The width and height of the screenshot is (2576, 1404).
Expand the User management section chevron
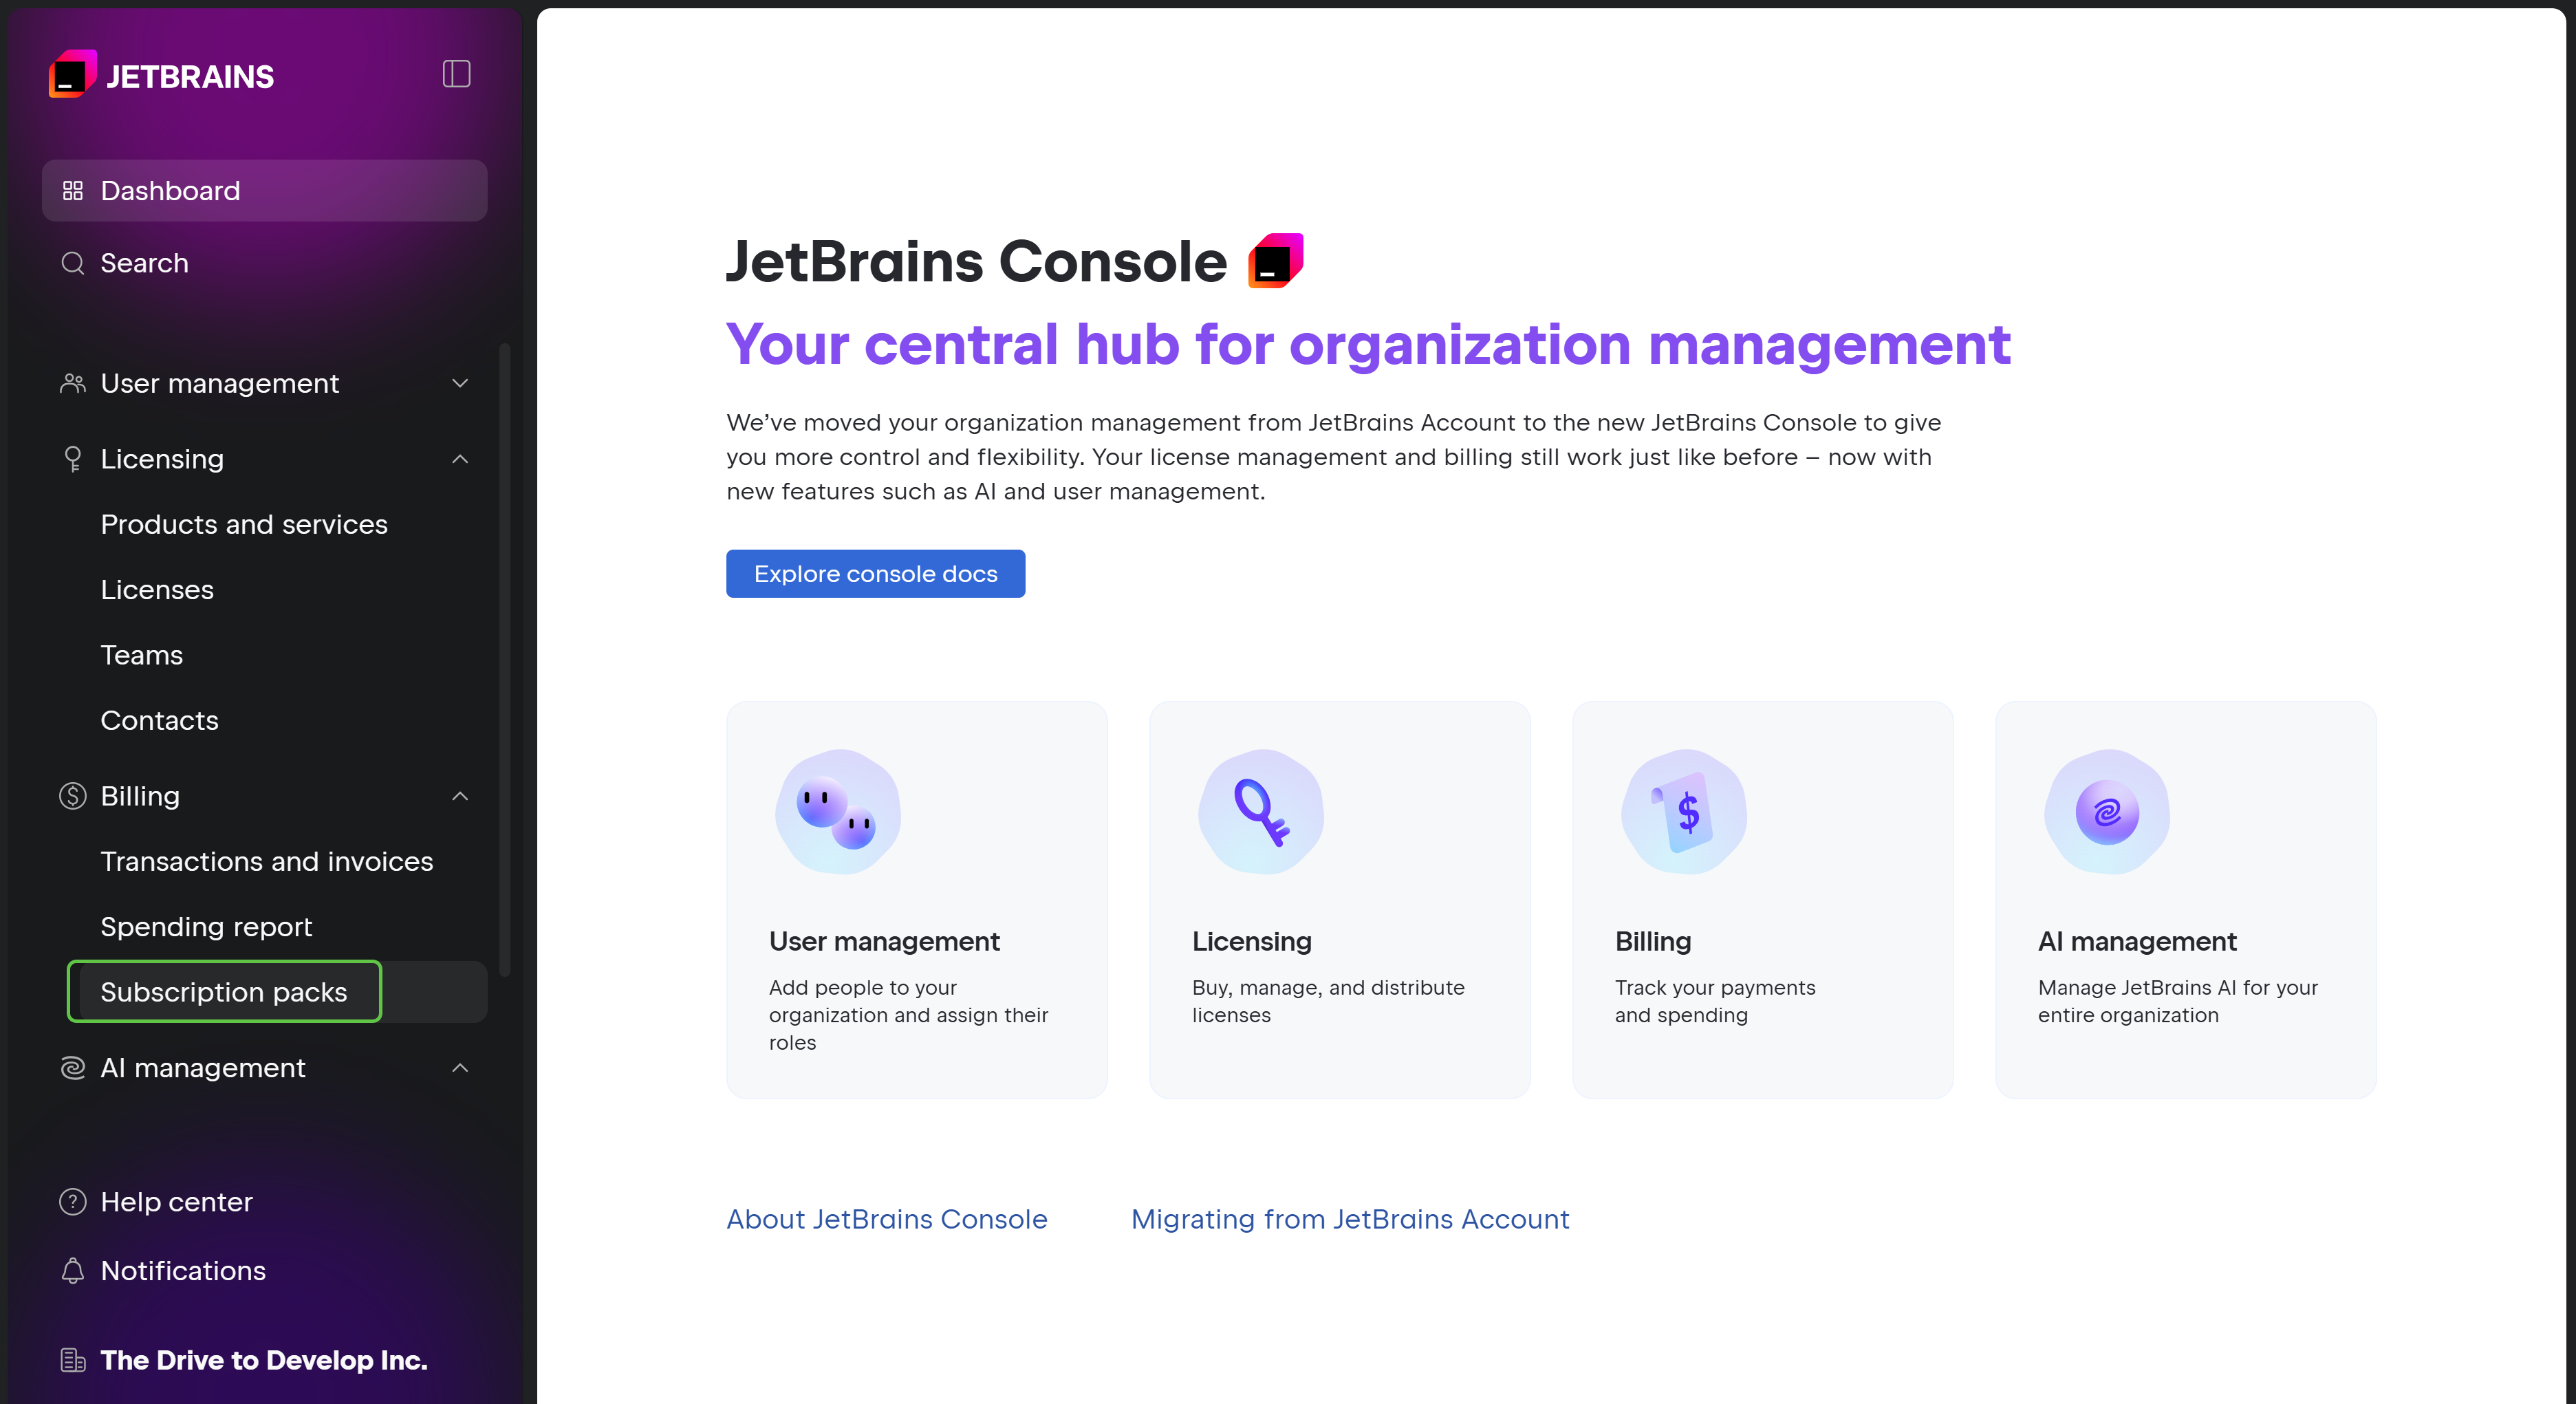click(460, 383)
